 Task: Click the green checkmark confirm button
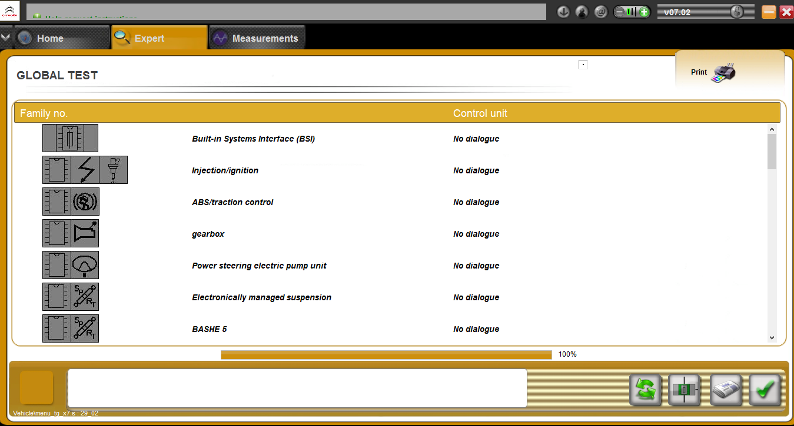click(765, 390)
